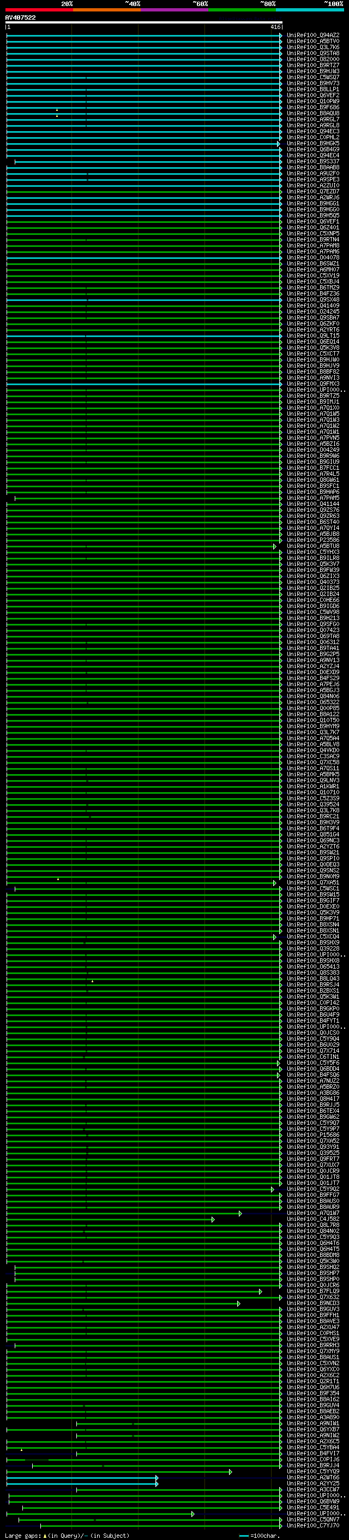Screen dimensions: 349x1540
Task: Select the UniRef100_C5E491 label
Action: pos(313,1508)
